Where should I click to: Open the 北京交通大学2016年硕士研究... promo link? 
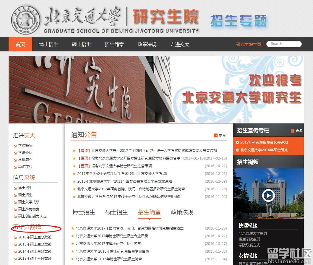click(x=265, y=150)
